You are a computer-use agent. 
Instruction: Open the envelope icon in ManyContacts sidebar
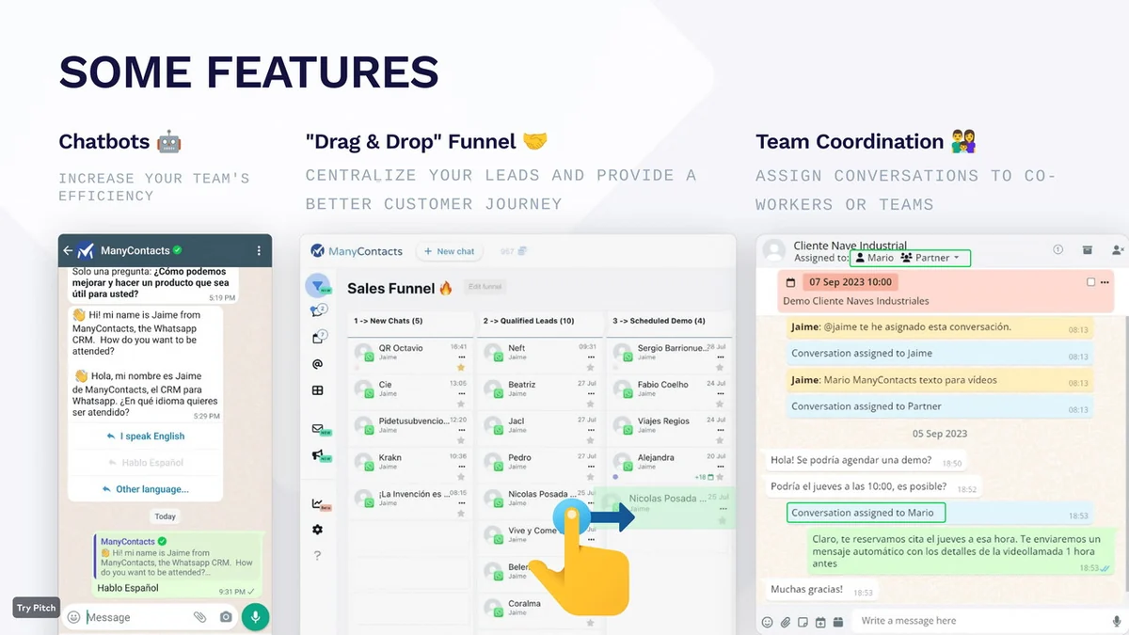coord(318,429)
